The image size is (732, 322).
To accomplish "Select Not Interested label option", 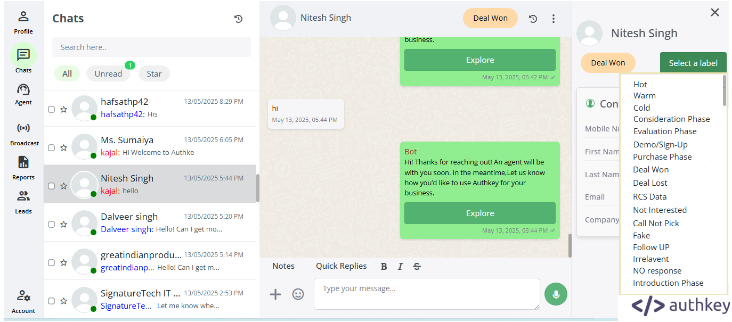I will point(660,210).
